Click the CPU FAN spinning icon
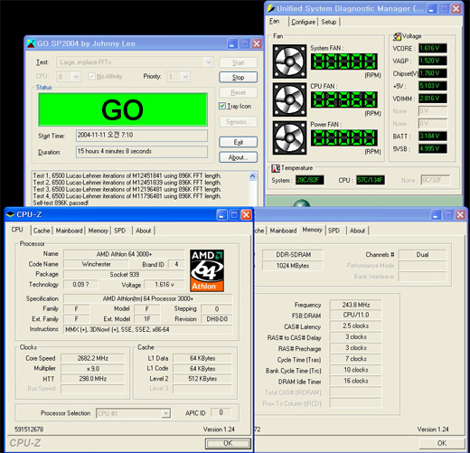470x453 pixels. click(x=289, y=99)
